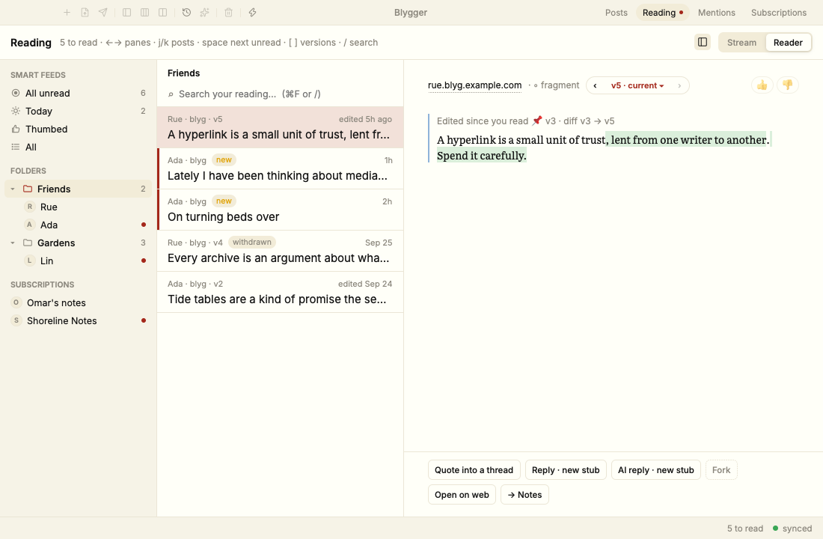Select the Gardens folder
Image resolution: width=823 pixels, height=539 pixels.
coord(79,243)
